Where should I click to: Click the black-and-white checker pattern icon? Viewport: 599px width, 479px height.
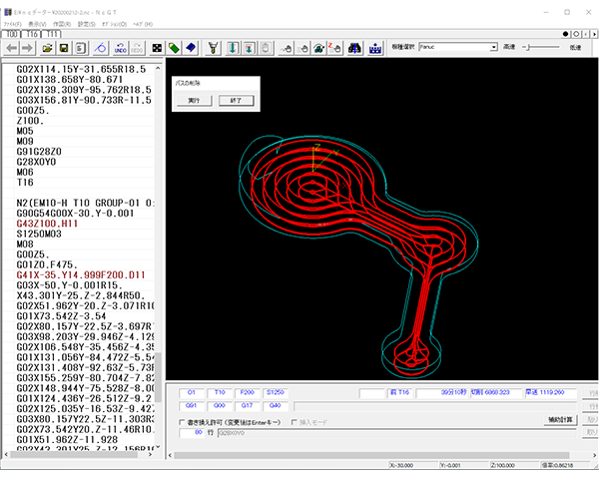coord(157,48)
